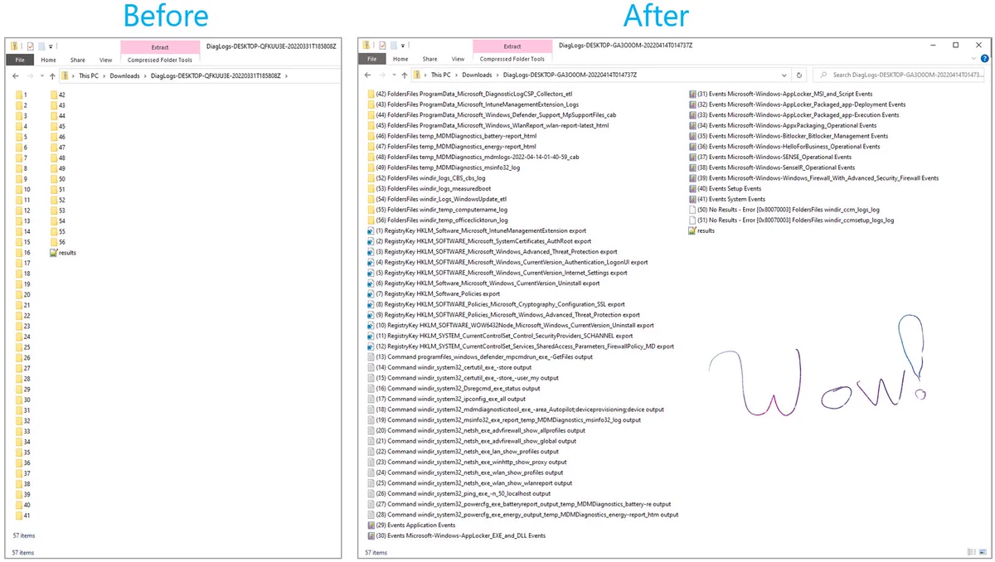Open (29) Events Application Events log

pyautogui.click(x=410, y=526)
